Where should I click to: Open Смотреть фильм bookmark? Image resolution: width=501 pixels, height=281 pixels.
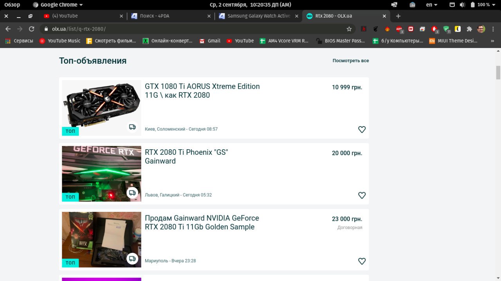111,41
